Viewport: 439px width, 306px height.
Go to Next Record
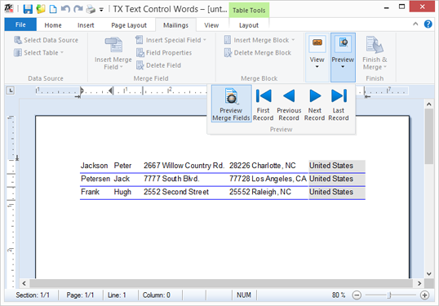coord(315,104)
